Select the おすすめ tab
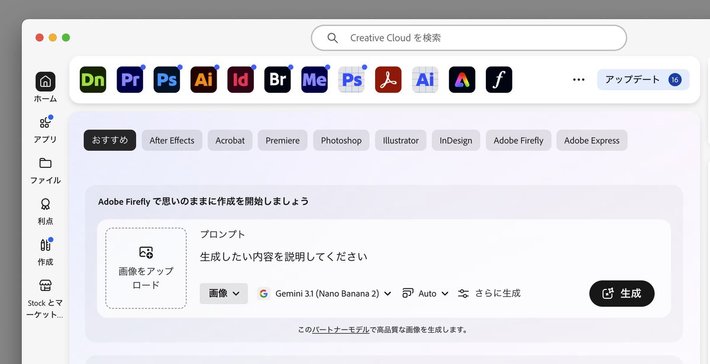710x364 pixels. point(110,140)
